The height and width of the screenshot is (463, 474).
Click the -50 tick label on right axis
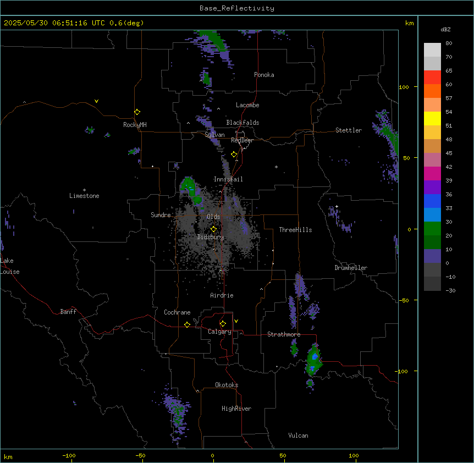[404, 300]
